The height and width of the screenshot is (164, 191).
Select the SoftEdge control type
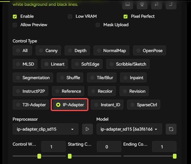tap(87, 64)
